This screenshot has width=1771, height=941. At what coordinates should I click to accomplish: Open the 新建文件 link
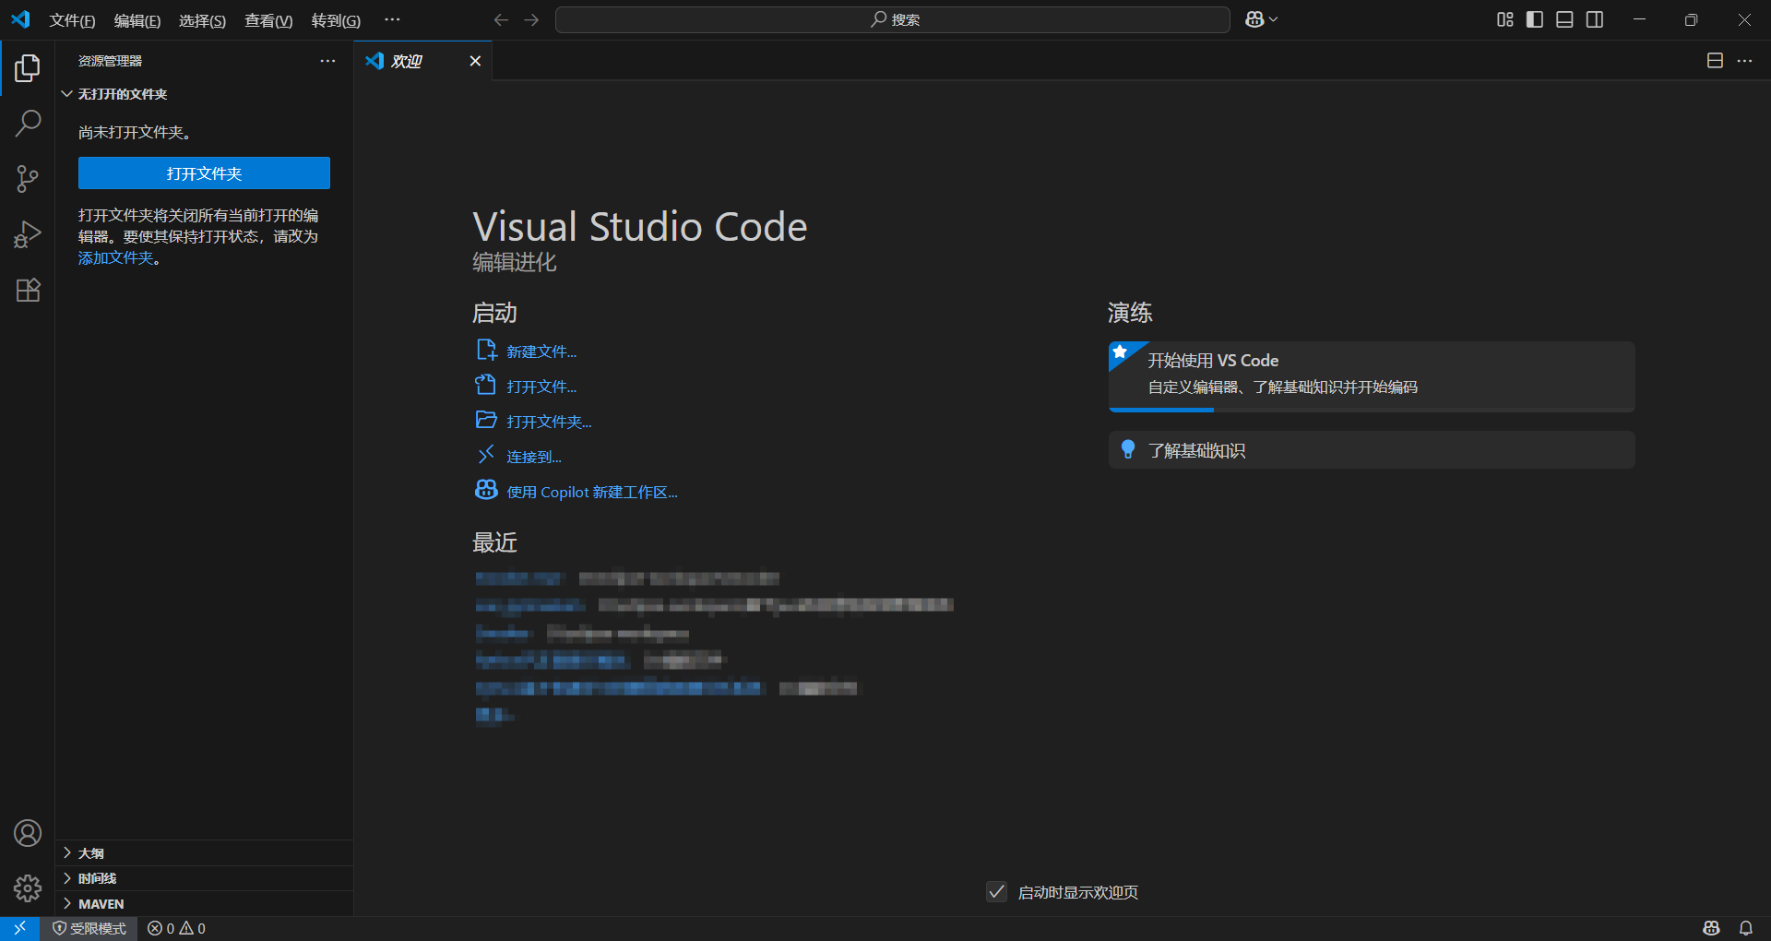click(541, 351)
